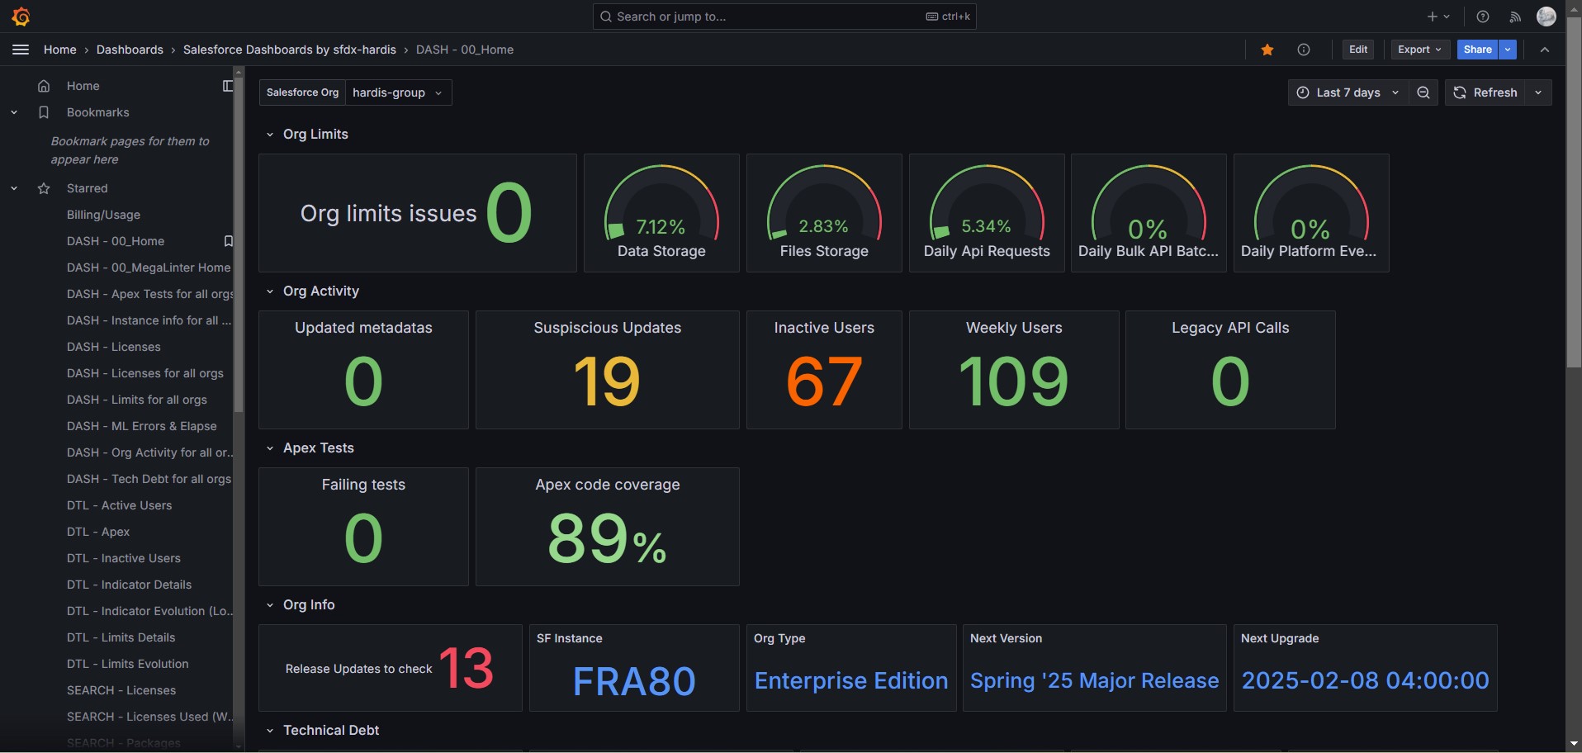
Task: Click the Edit button
Action: (1358, 50)
